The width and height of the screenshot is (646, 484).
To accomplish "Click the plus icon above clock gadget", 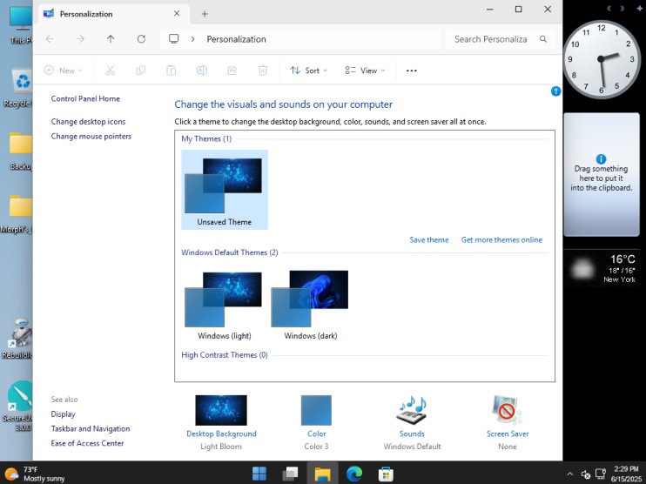I will click(x=639, y=8).
